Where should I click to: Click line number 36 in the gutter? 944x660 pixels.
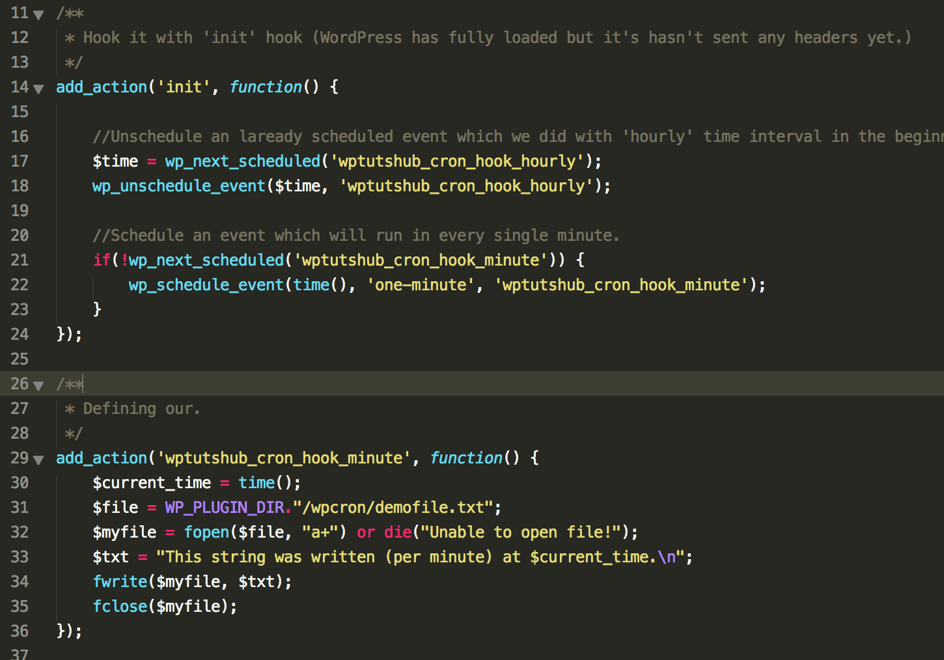[20, 631]
